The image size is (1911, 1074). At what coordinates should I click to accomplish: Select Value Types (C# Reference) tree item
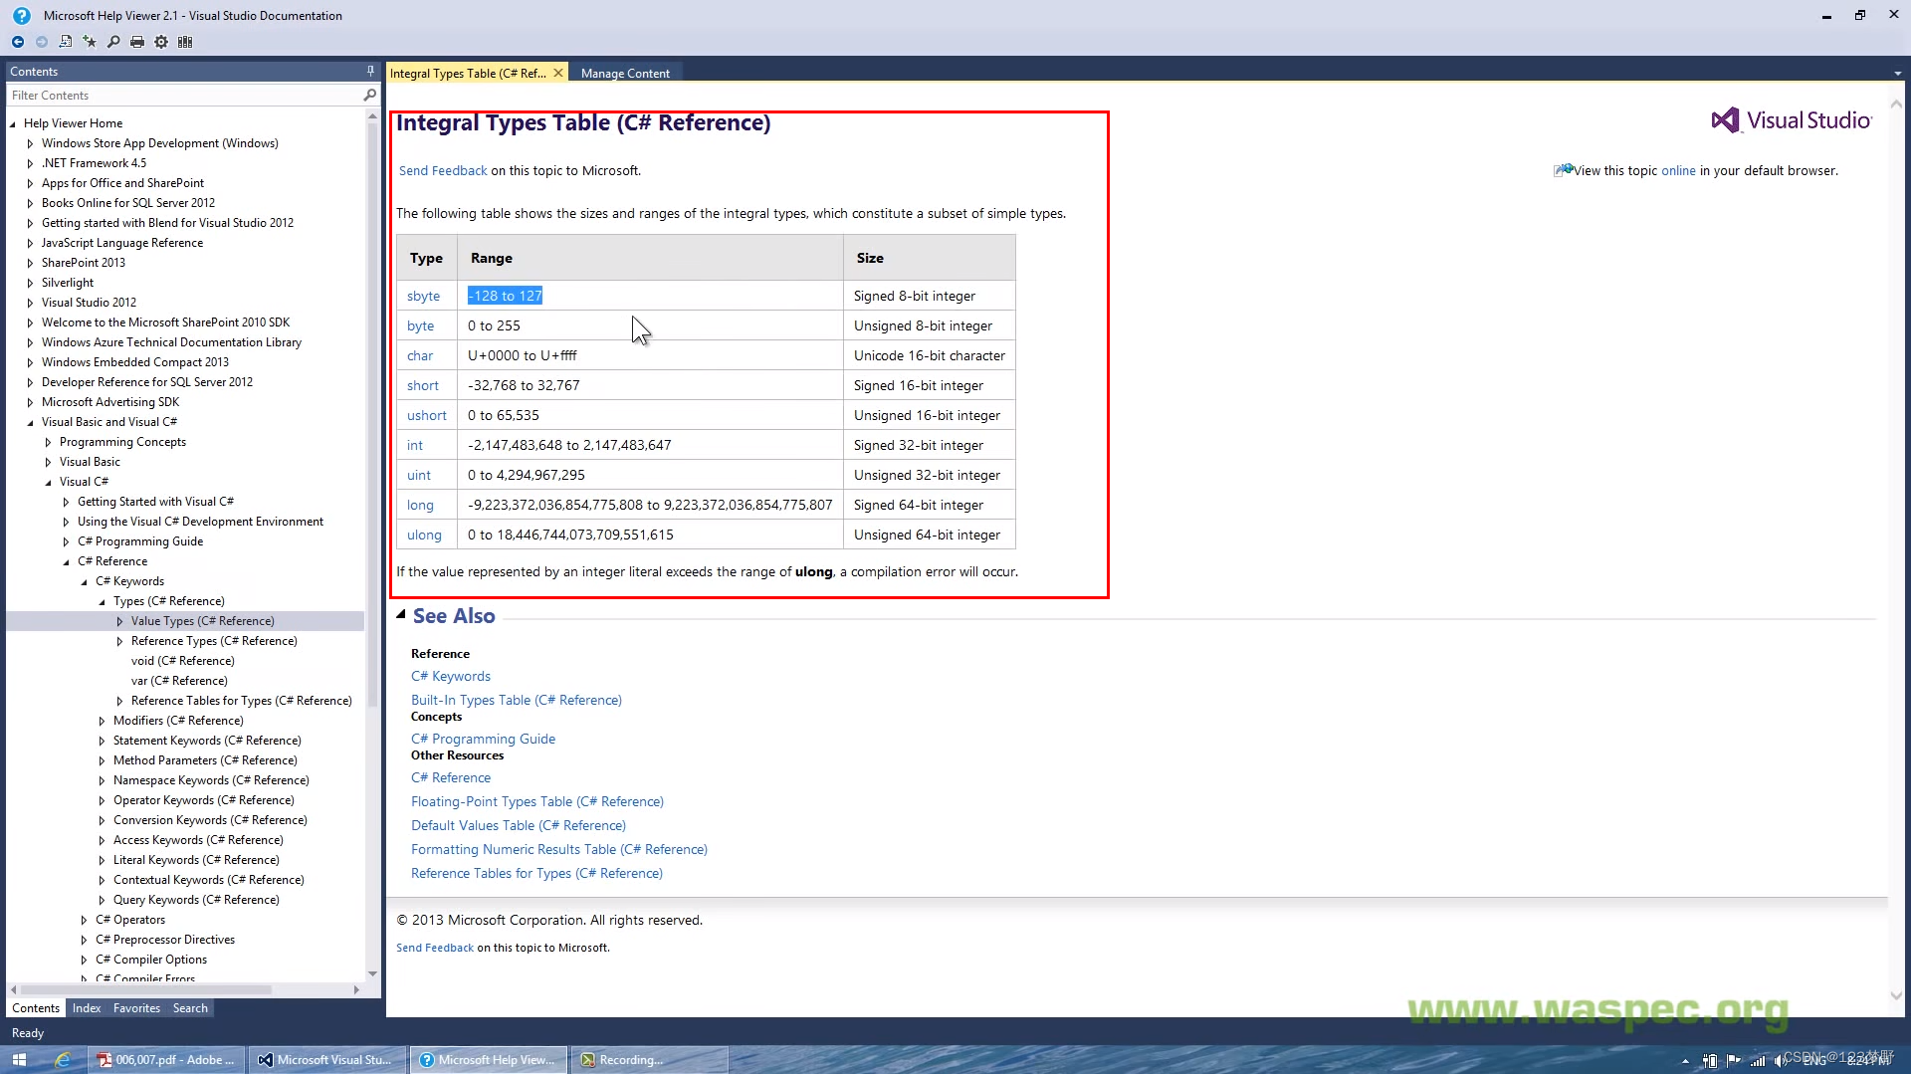pos(203,621)
